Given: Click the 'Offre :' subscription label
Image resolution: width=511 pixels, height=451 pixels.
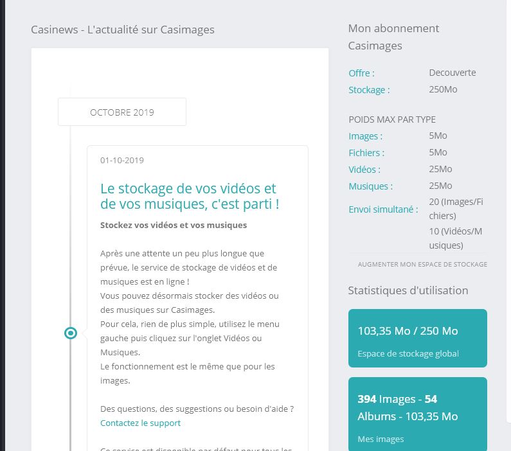Looking at the screenshot, I should click(x=361, y=73).
